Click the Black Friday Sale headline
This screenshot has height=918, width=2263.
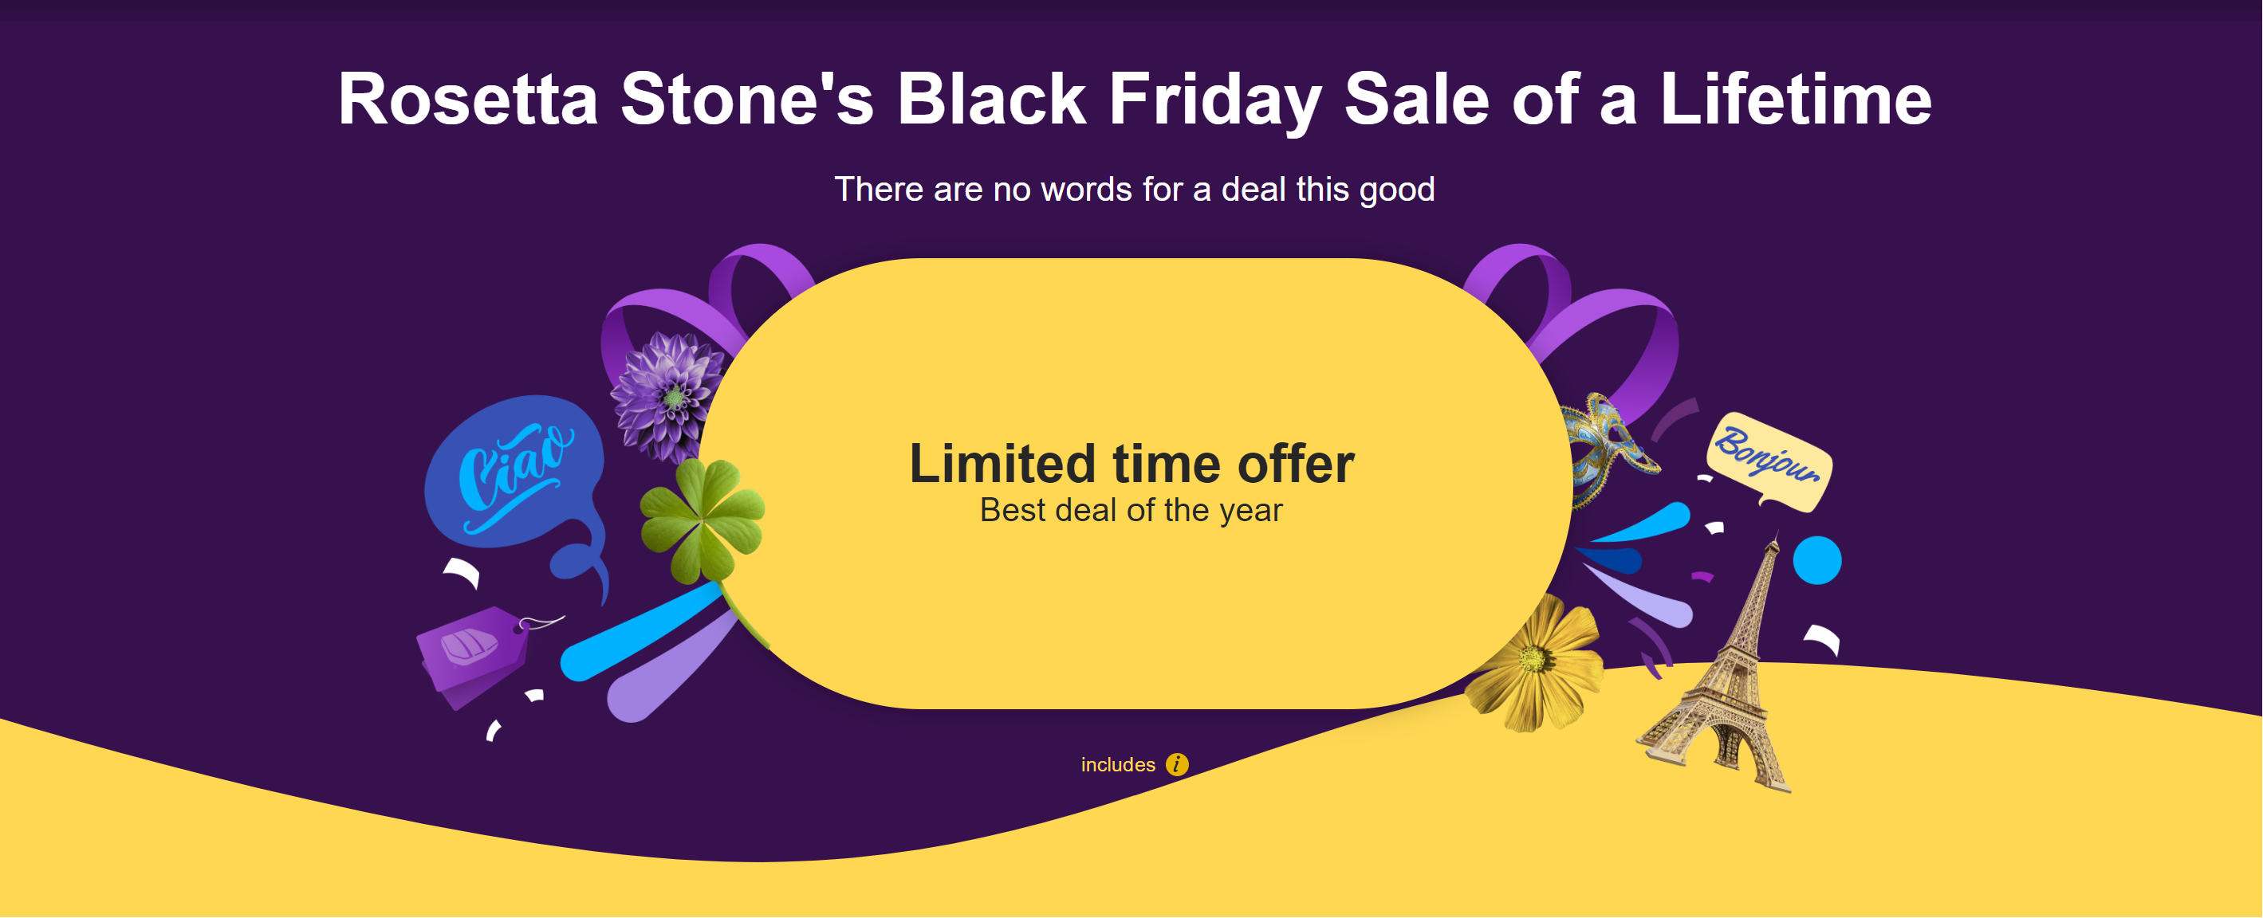point(1134,98)
